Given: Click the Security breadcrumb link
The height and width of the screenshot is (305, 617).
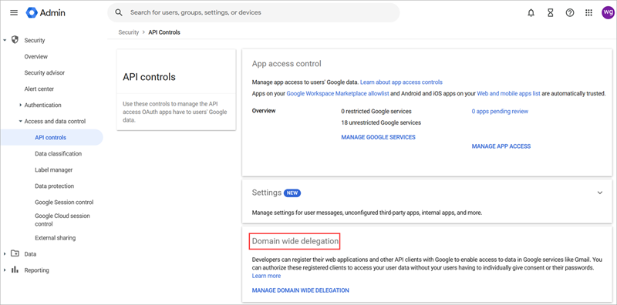Looking at the screenshot, I should click(x=129, y=32).
